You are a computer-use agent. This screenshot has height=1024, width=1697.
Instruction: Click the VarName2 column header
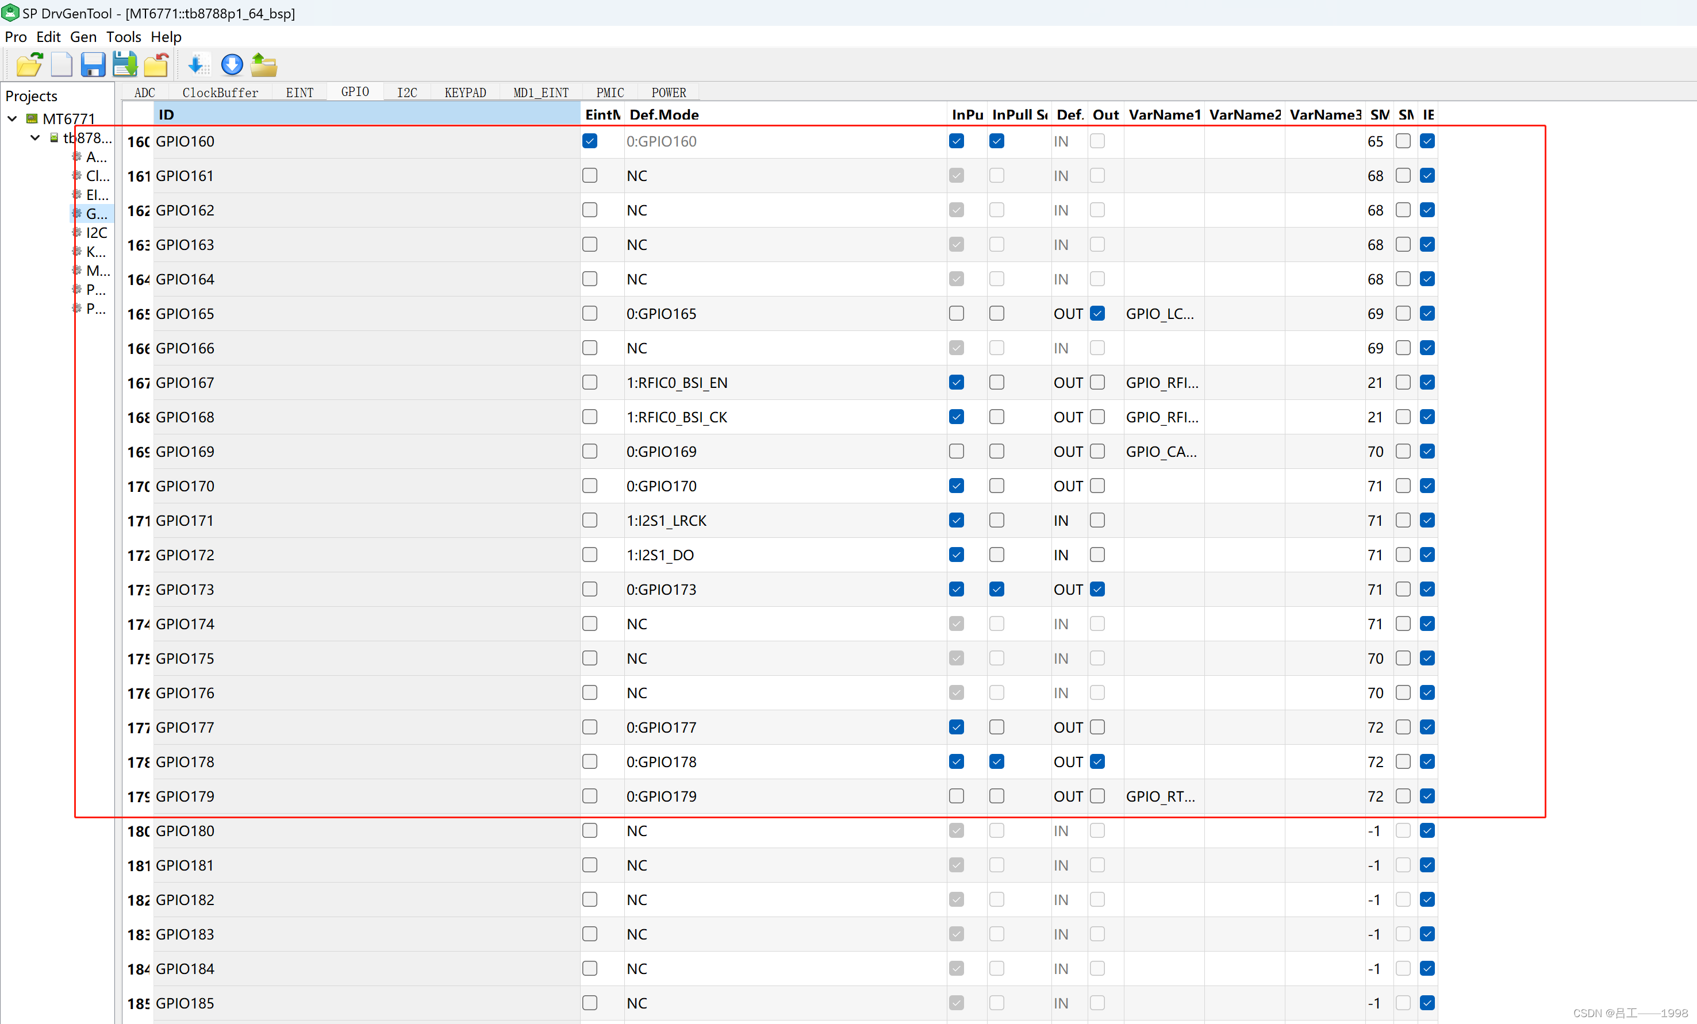click(1245, 114)
